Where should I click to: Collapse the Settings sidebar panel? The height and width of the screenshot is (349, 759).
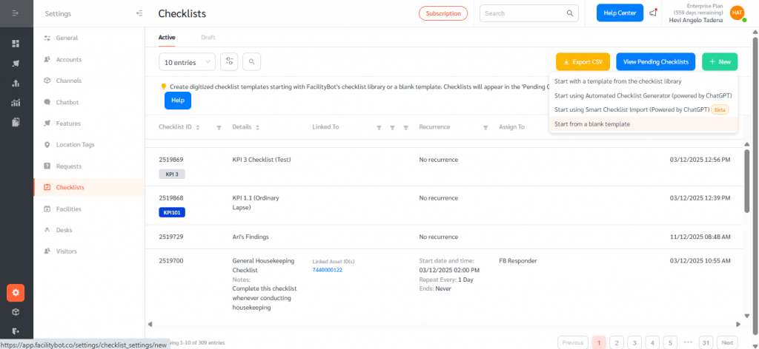tap(139, 13)
